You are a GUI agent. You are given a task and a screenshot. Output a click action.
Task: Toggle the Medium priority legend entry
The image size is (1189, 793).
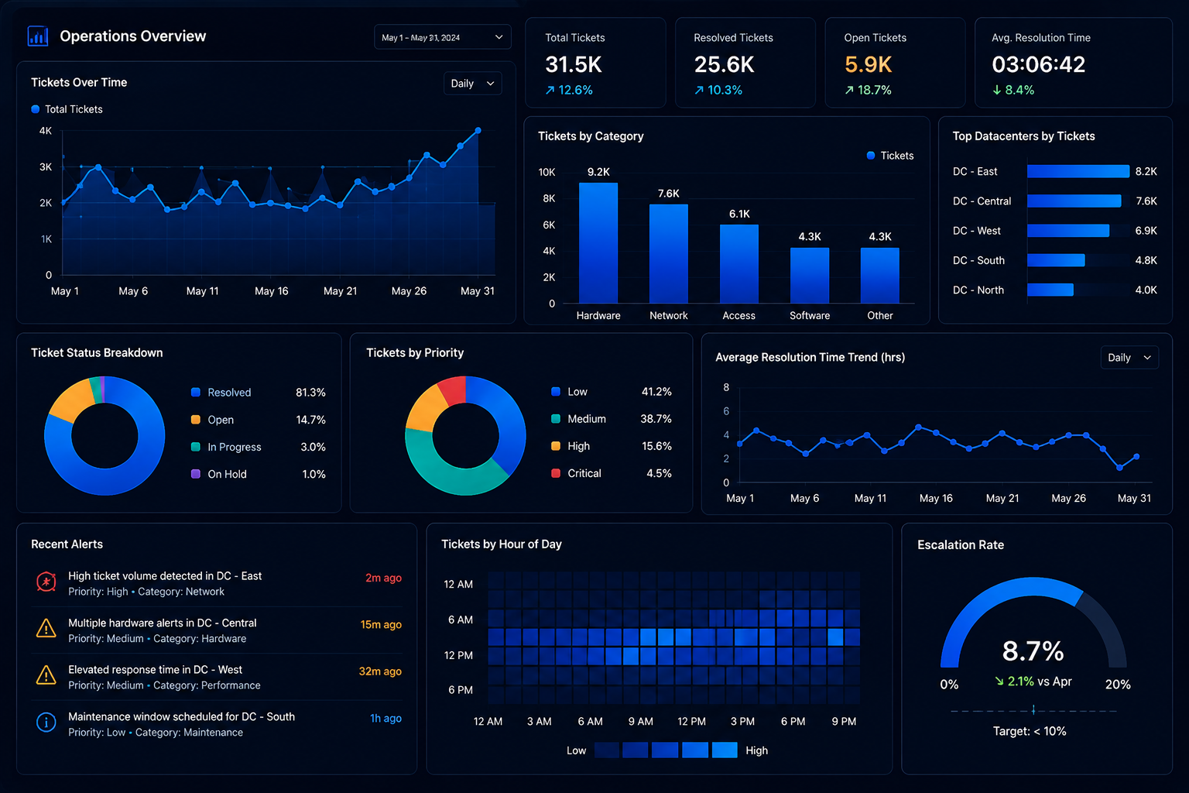(578, 419)
